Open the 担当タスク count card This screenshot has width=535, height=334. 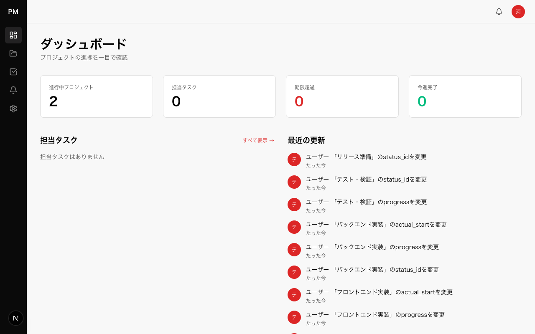coord(219,96)
